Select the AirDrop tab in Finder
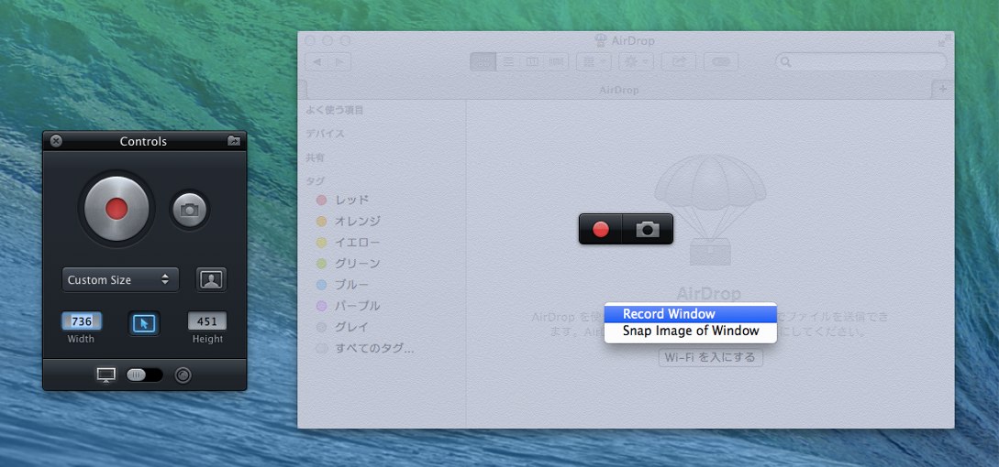999x467 pixels. [618, 90]
